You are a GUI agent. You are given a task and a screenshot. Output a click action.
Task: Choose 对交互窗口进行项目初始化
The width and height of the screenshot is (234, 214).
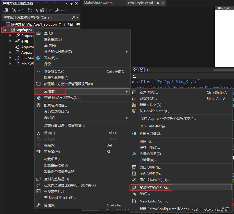click(82, 125)
